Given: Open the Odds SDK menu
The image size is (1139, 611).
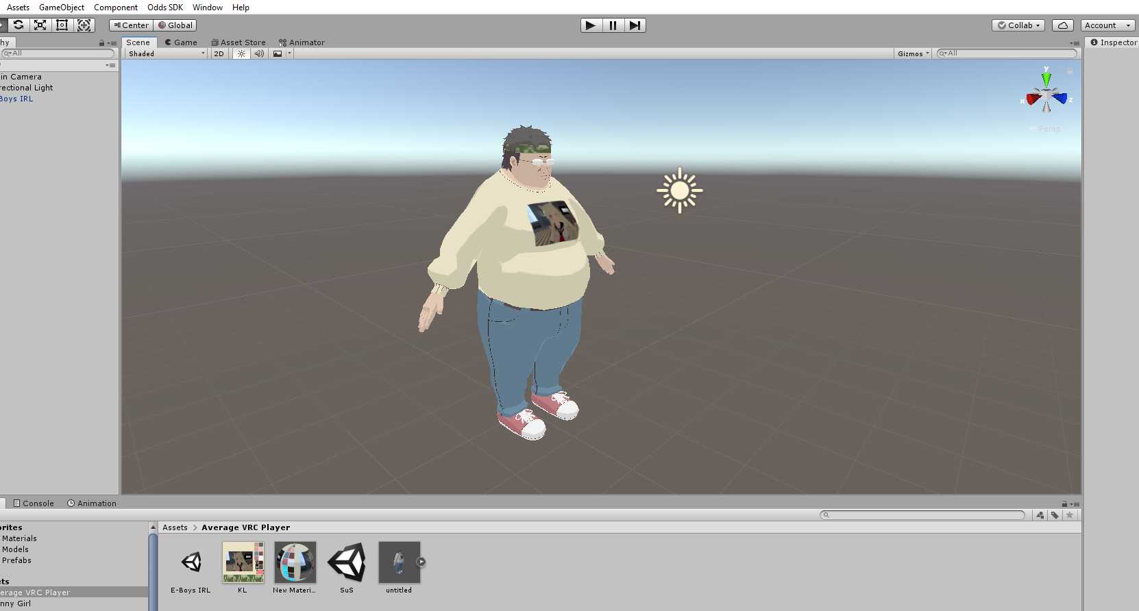Looking at the screenshot, I should pos(165,8).
